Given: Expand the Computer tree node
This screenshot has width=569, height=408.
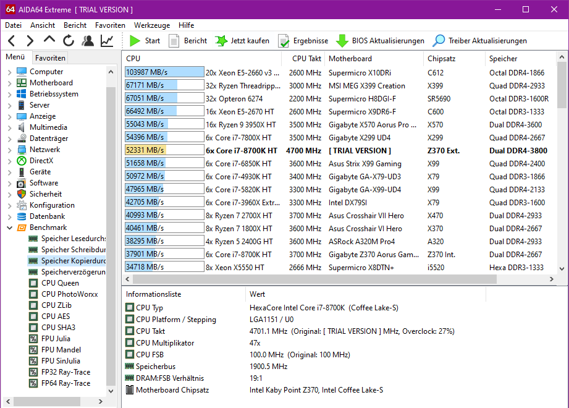Looking at the screenshot, I should pos(9,72).
